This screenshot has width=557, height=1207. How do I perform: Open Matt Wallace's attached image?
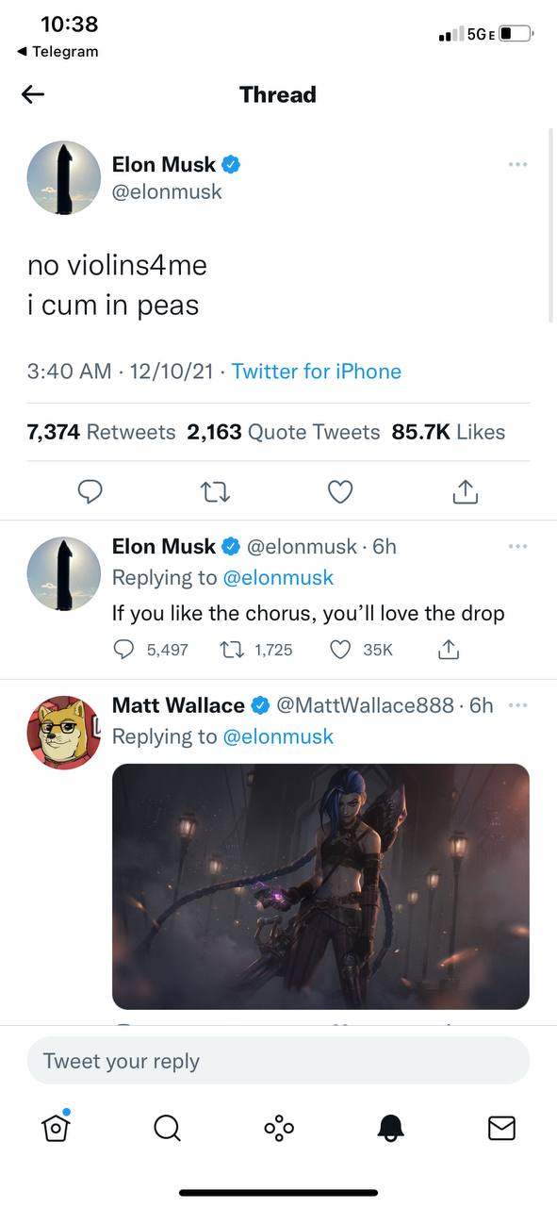pos(320,886)
